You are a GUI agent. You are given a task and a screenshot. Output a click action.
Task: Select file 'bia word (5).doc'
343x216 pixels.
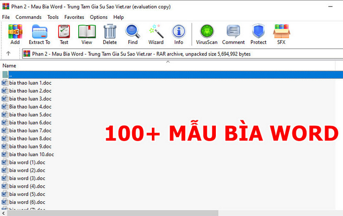pyautogui.click(x=23, y=194)
